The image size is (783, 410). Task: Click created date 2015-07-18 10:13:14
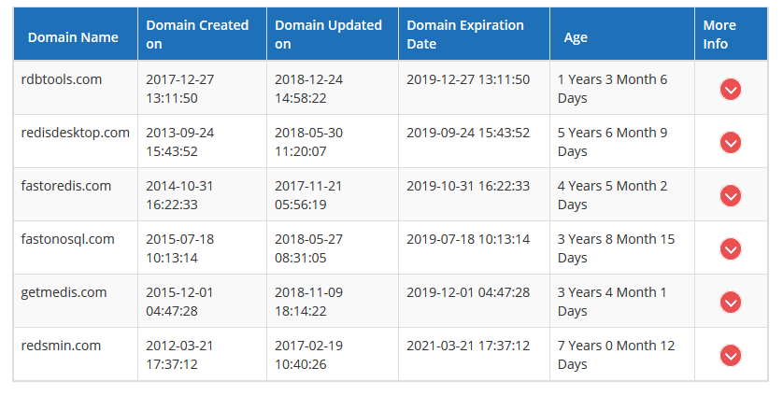[x=179, y=248]
